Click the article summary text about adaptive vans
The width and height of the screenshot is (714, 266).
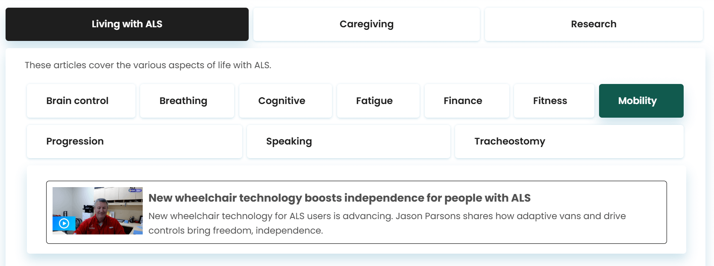[386, 223]
